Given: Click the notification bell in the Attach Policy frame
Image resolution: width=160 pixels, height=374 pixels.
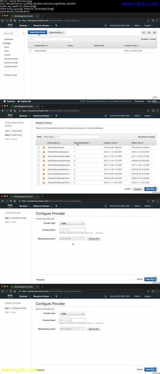Looking at the screenshot, I should (105, 116).
